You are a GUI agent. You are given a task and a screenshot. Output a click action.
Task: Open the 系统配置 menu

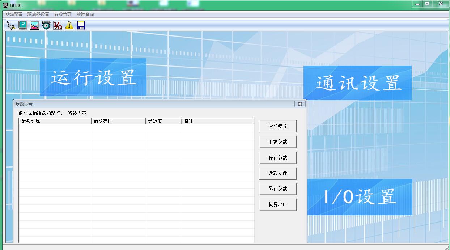(x=14, y=14)
